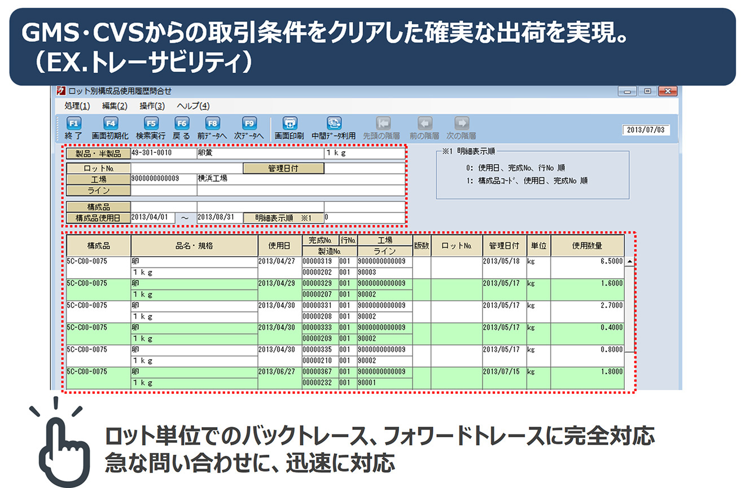Click the 前の階層 previous level icon
The height and width of the screenshot is (488, 745).
pos(425,124)
